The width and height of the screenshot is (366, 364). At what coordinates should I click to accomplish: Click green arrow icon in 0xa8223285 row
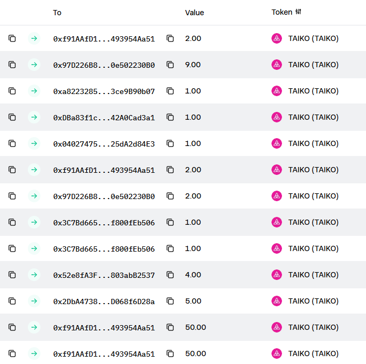pos(34,91)
